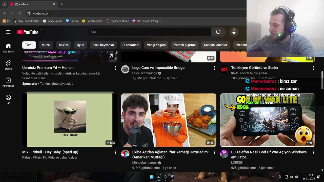
Task: Open notifications bell in taskbar
Action: (x=318, y=177)
